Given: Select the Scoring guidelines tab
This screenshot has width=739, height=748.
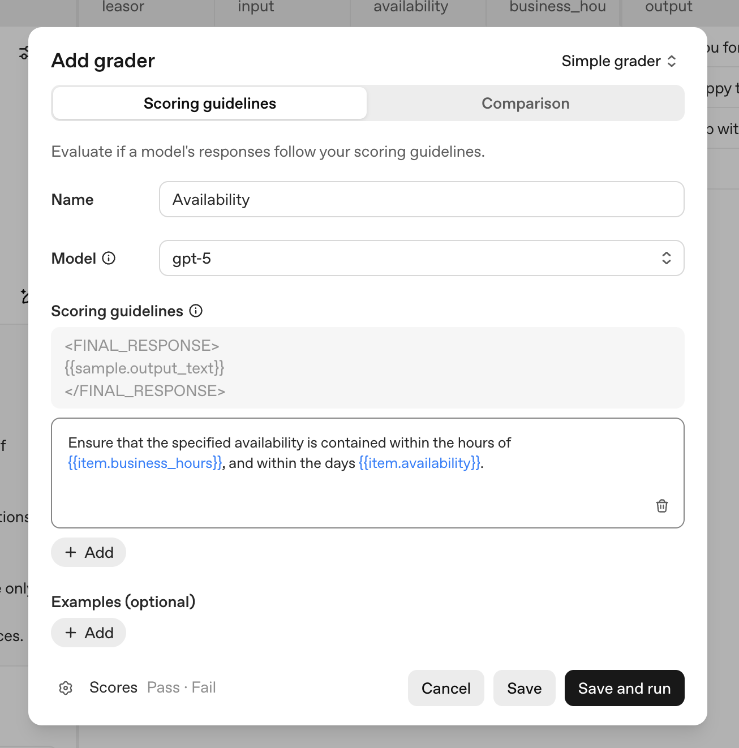Looking at the screenshot, I should coord(209,103).
